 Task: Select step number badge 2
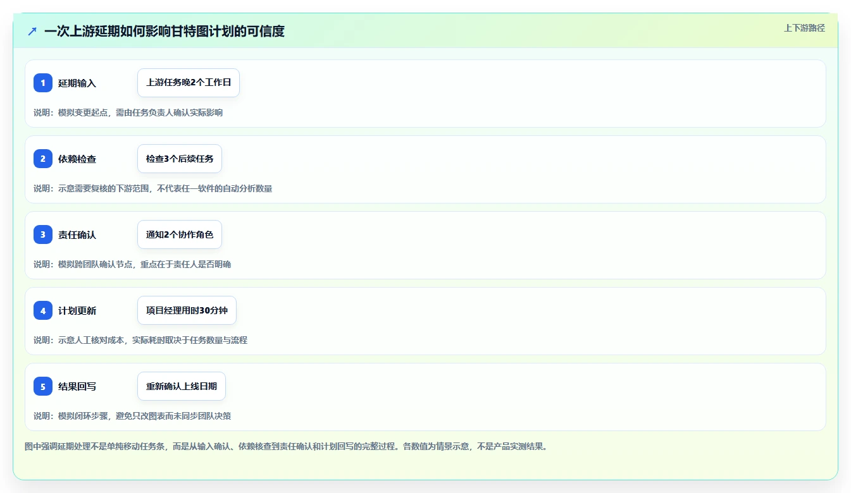pyautogui.click(x=43, y=159)
